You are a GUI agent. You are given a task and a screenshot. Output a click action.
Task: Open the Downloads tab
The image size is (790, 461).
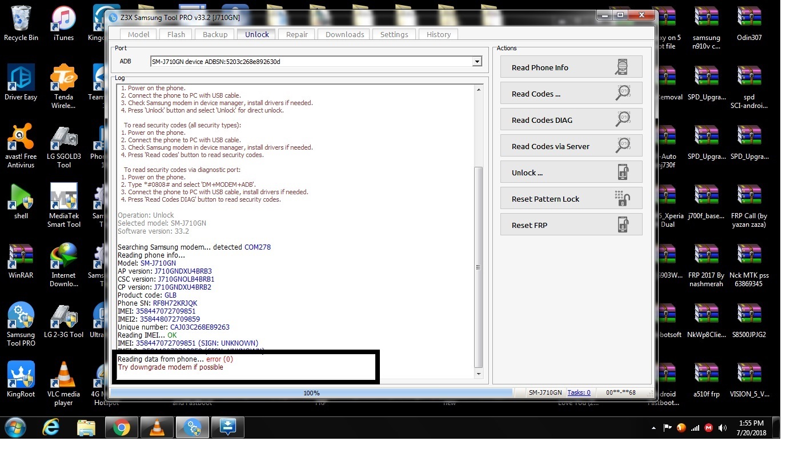point(344,34)
